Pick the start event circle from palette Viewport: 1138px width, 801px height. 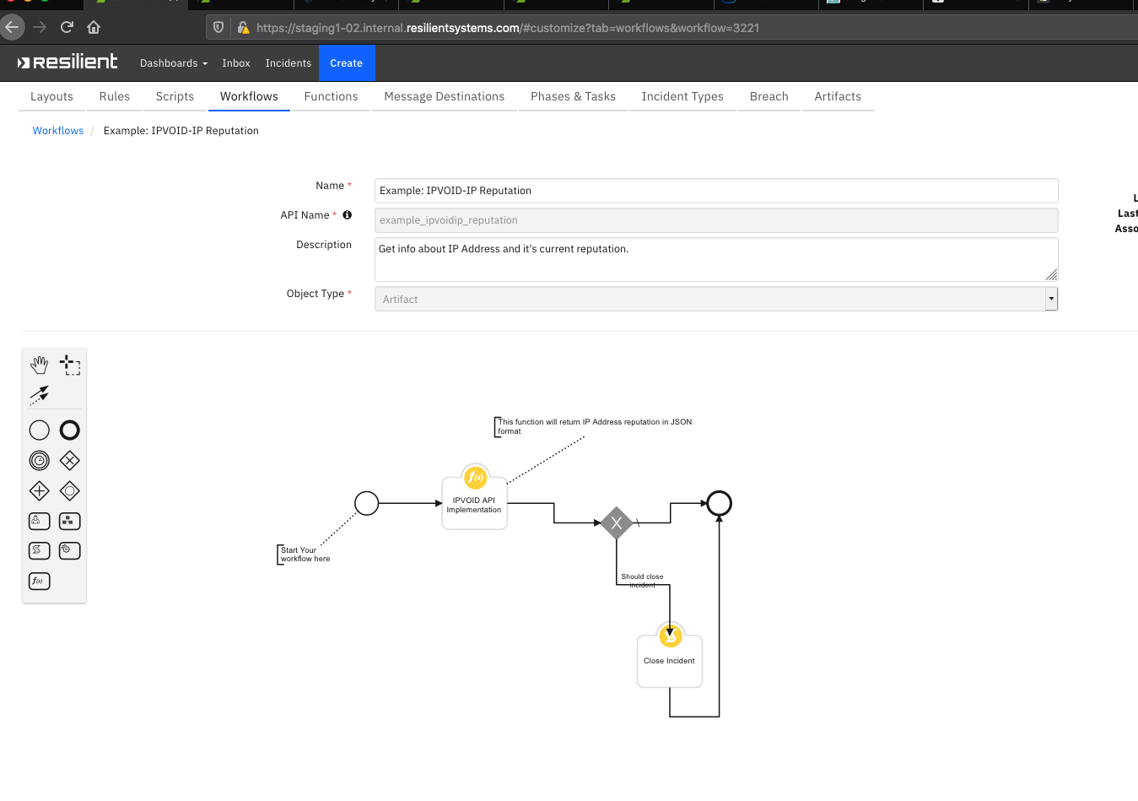click(40, 430)
